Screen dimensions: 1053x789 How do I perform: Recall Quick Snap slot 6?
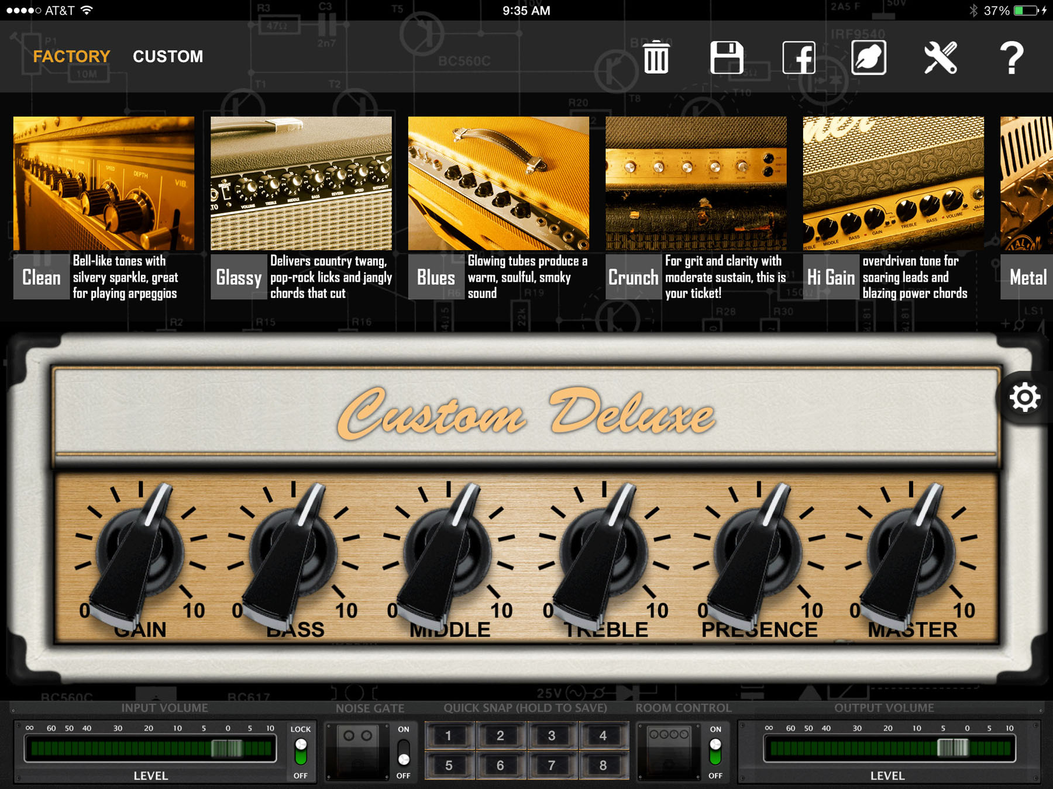500,765
